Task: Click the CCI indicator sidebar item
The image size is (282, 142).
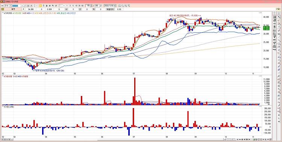Action: (274, 23)
